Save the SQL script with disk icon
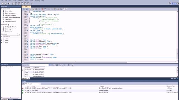This screenshot has width=179, height=100. 27,9
